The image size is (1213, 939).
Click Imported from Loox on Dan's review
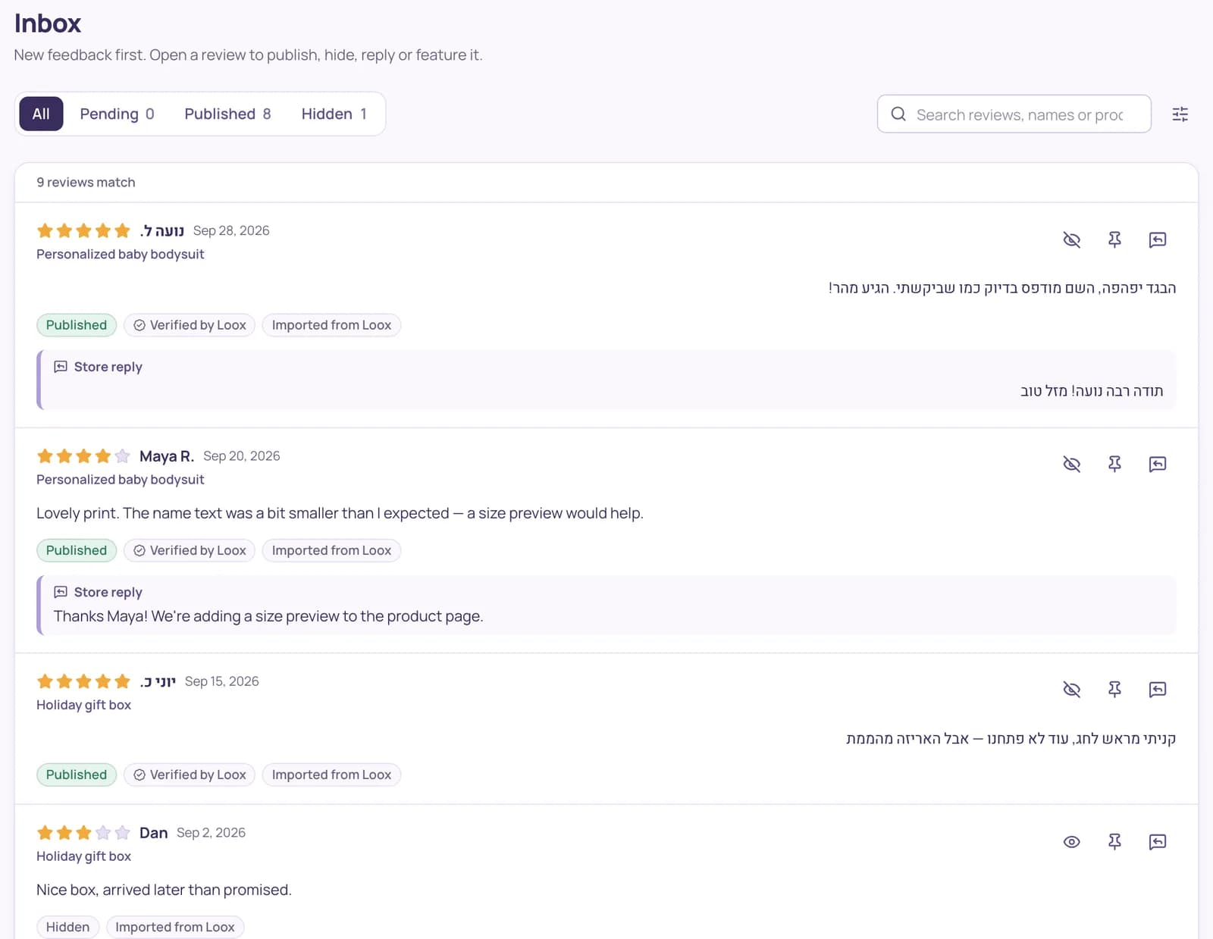click(175, 927)
